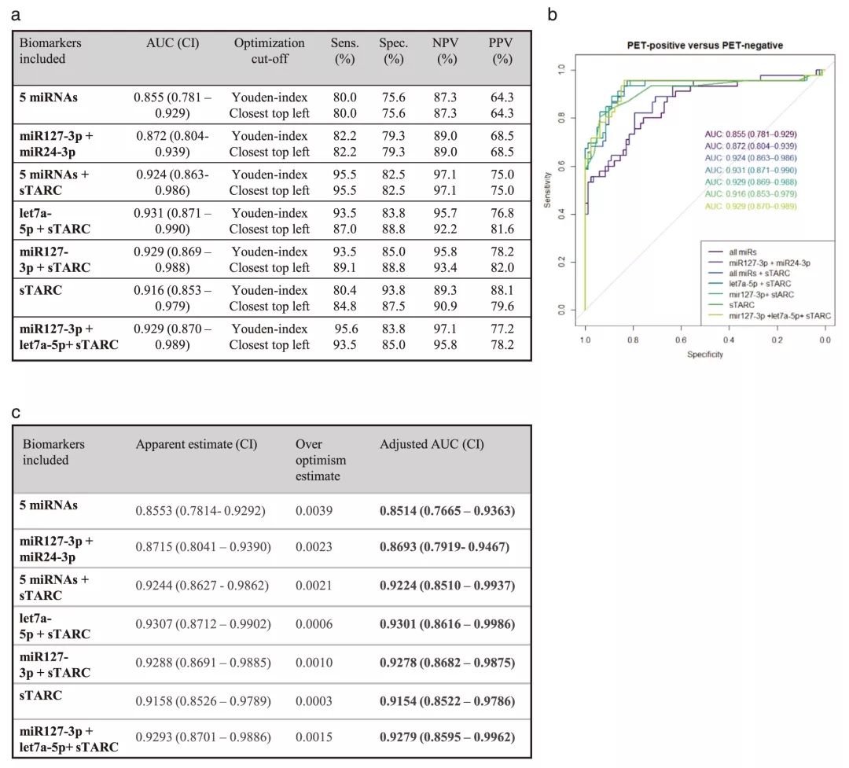Click the 'NPV (%)' column header
Screen dimensions: 849x768
coord(447,51)
